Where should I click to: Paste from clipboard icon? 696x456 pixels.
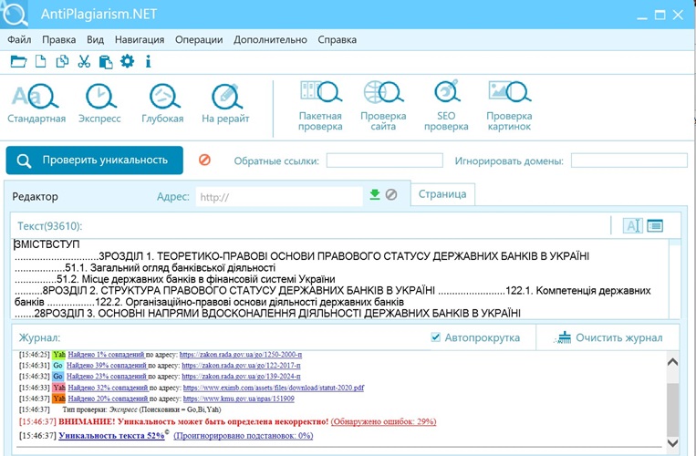106,62
